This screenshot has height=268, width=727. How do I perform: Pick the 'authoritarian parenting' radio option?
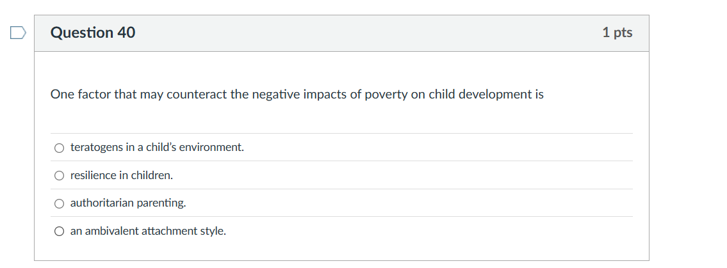click(60, 203)
